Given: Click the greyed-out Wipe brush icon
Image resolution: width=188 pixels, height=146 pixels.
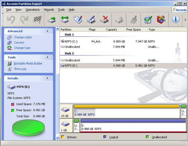Looking at the screenshot, I should point(133,20).
